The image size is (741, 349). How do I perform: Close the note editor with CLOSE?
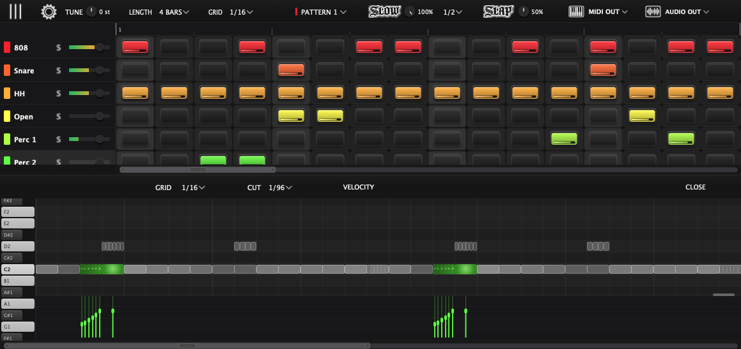point(695,187)
